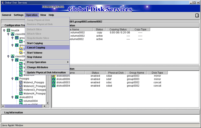The height and width of the screenshot is (128, 201).
Task: Click the Log Information panel header
Action: point(100,112)
